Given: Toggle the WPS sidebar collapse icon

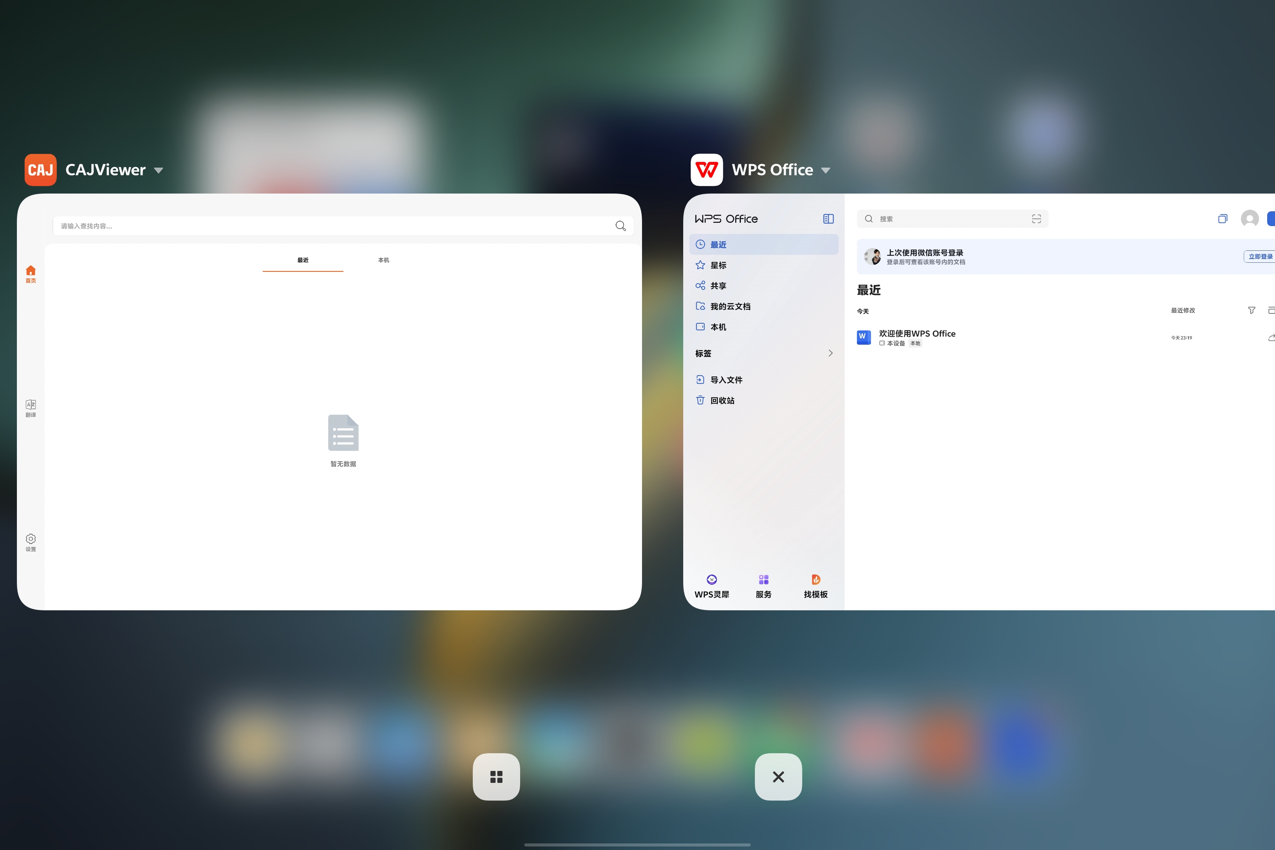Looking at the screenshot, I should pos(828,219).
